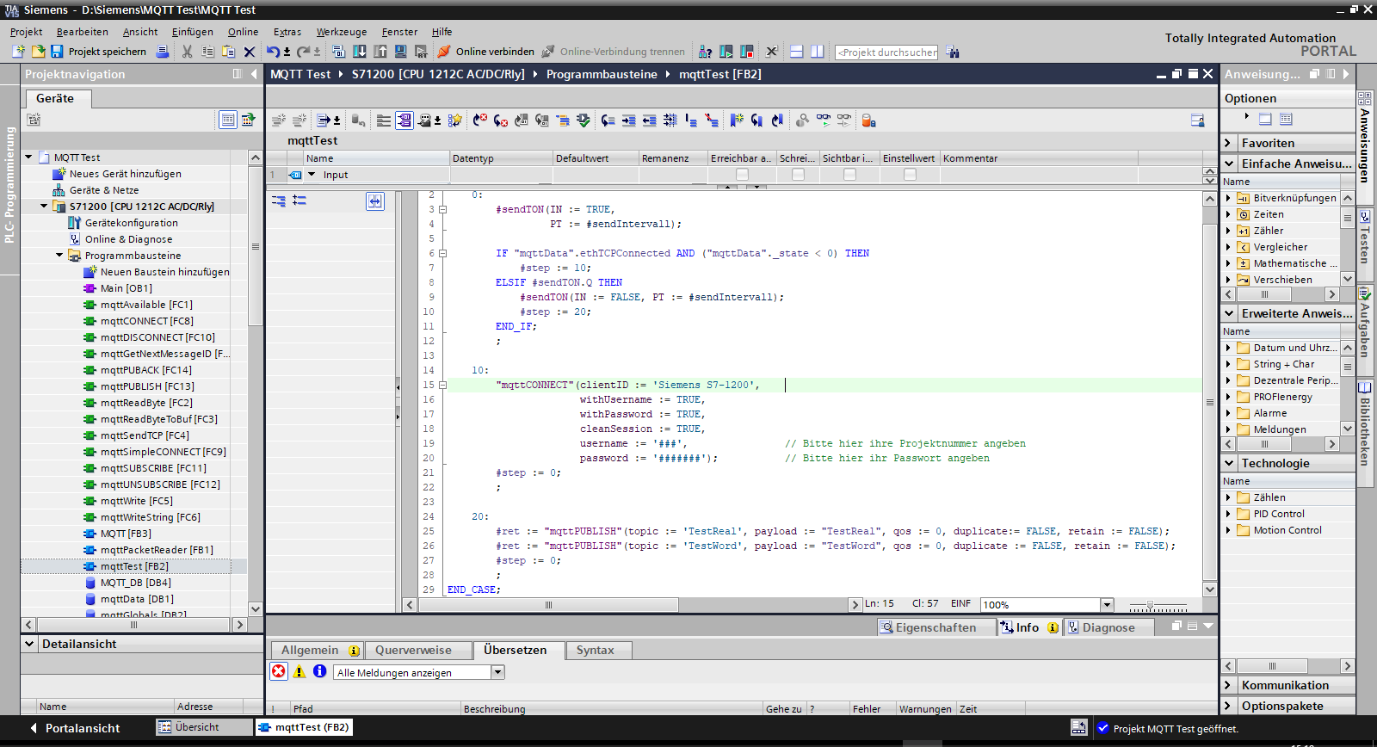The height and width of the screenshot is (747, 1377).
Task: Expand the Favoriten section
Action: tap(1229, 143)
